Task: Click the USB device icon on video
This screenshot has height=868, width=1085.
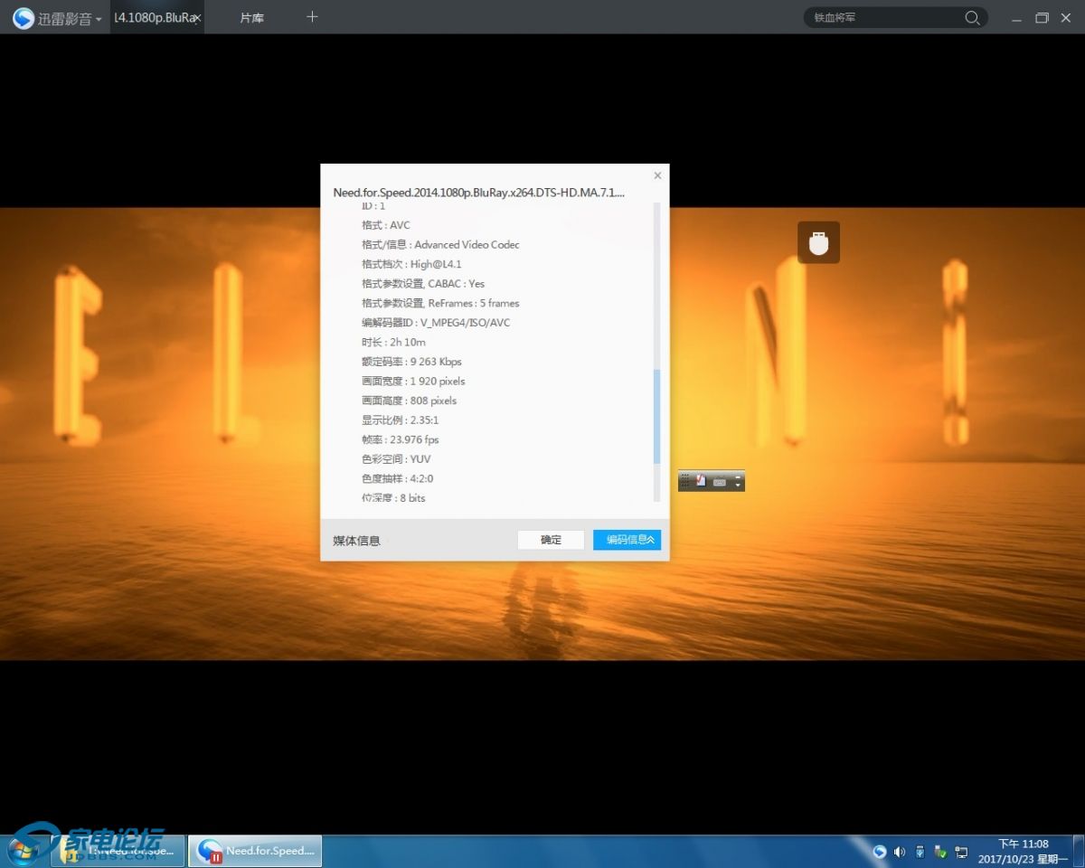Action: pyautogui.click(x=818, y=242)
